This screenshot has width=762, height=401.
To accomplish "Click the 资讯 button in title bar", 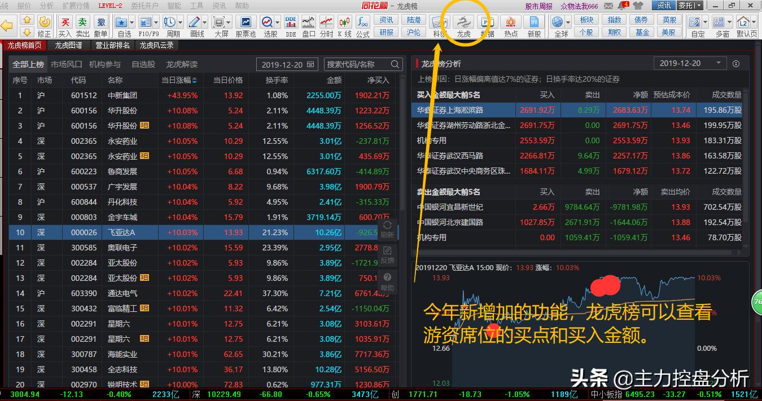I will pos(664,6).
